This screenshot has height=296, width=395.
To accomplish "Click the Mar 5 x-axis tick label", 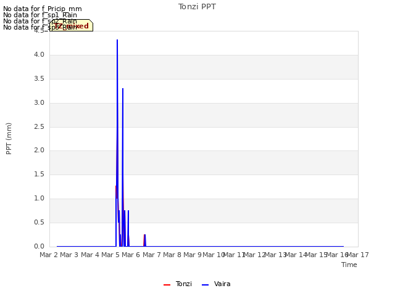I will coord(110,255).
